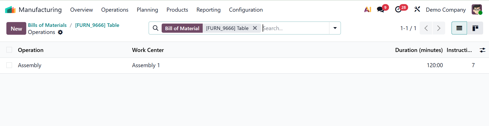Open the AI assistant icon

click(367, 10)
